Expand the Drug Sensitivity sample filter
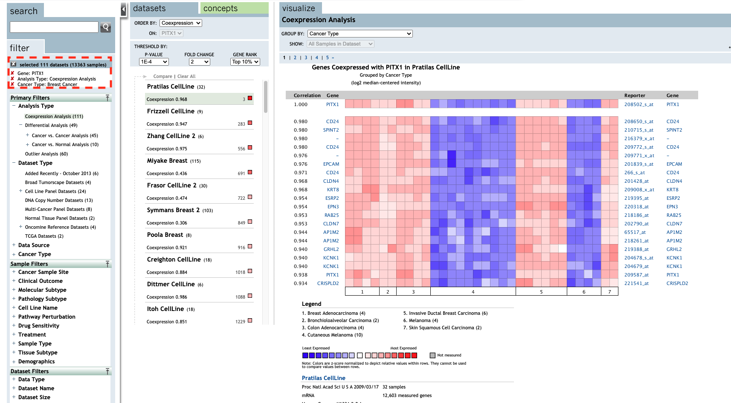The height and width of the screenshot is (403, 731). (x=14, y=325)
